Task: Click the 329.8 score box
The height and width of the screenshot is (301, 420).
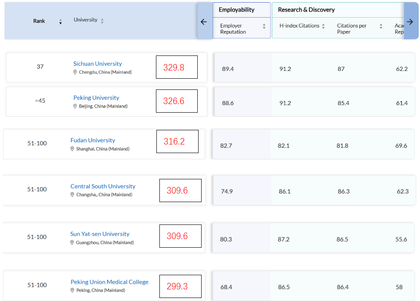Action: (x=177, y=67)
